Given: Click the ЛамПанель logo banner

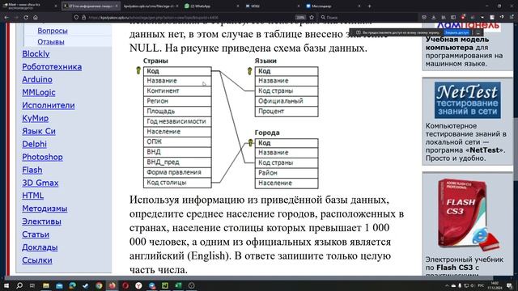Looking at the screenshot, I should click(469, 27).
